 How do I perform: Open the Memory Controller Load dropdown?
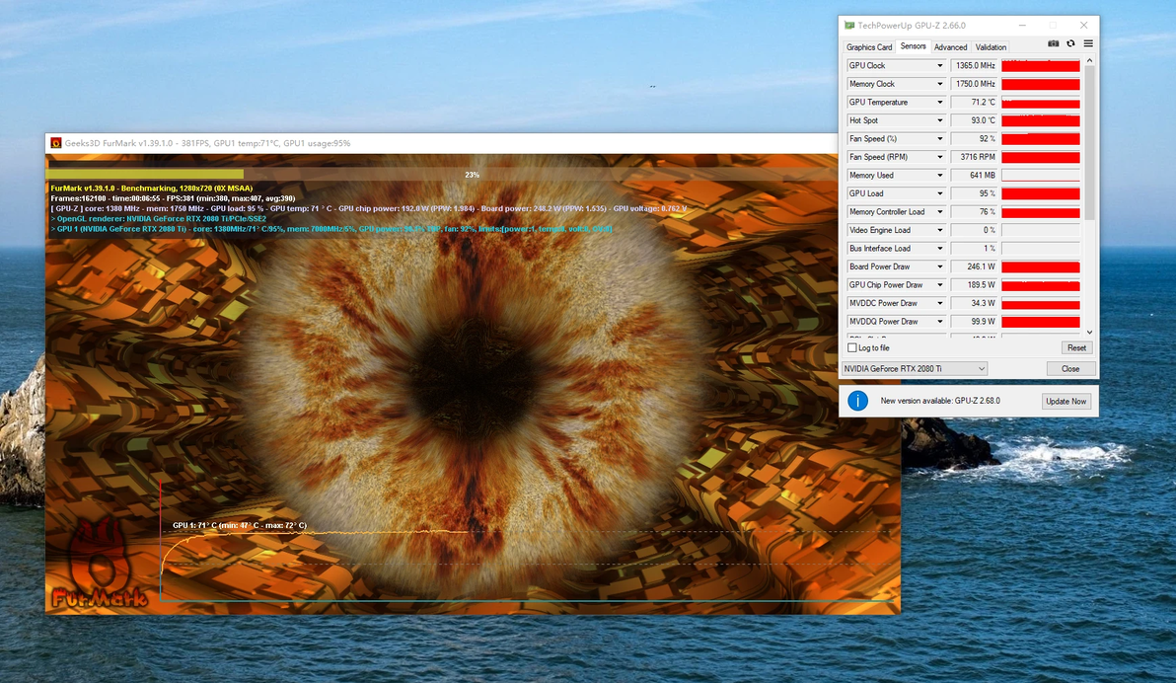(x=940, y=211)
